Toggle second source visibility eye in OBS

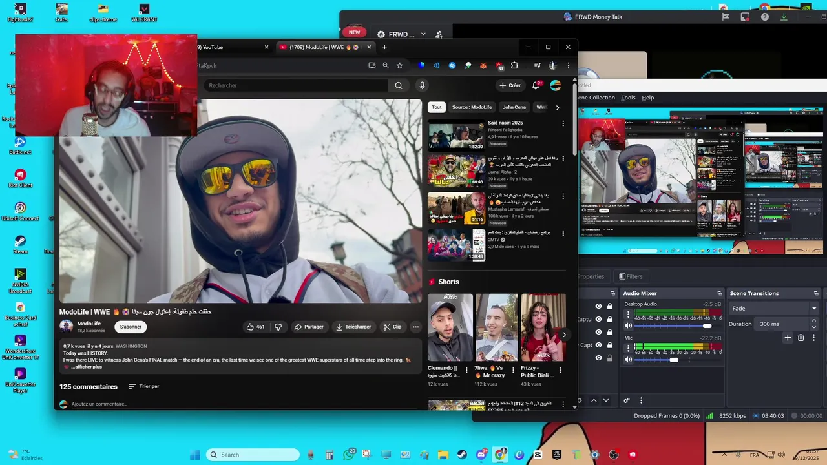(x=598, y=319)
